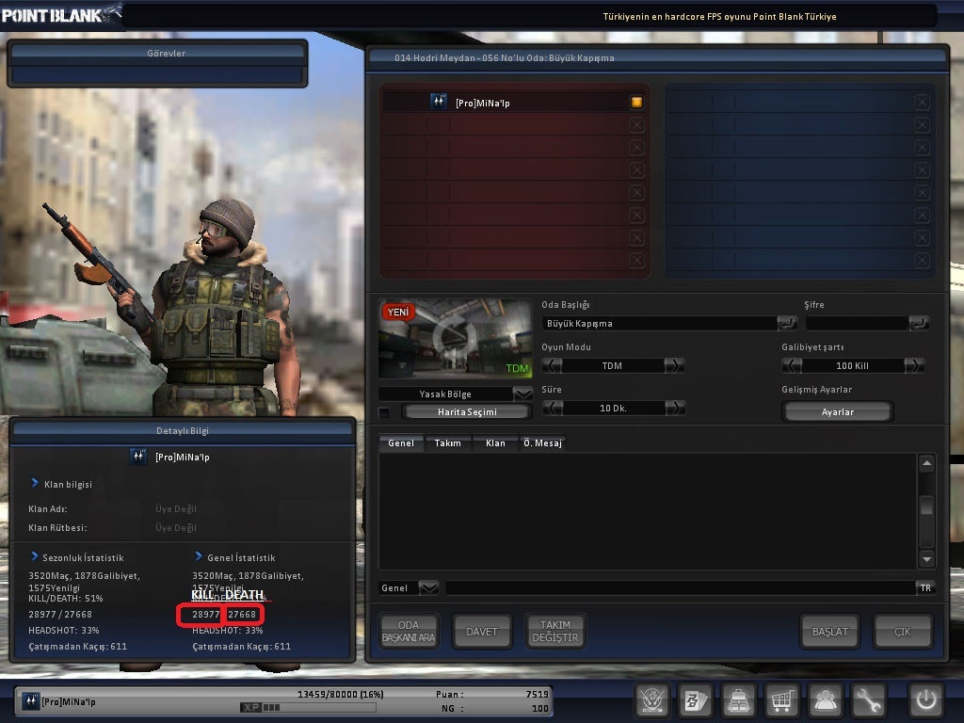Screen dimensions: 964x723
Task: Close the first blue team slot
Action: click(x=922, y=102)
